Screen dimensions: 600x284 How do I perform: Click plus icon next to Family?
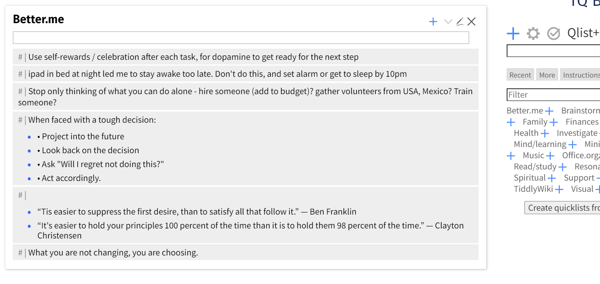(553, 122)
